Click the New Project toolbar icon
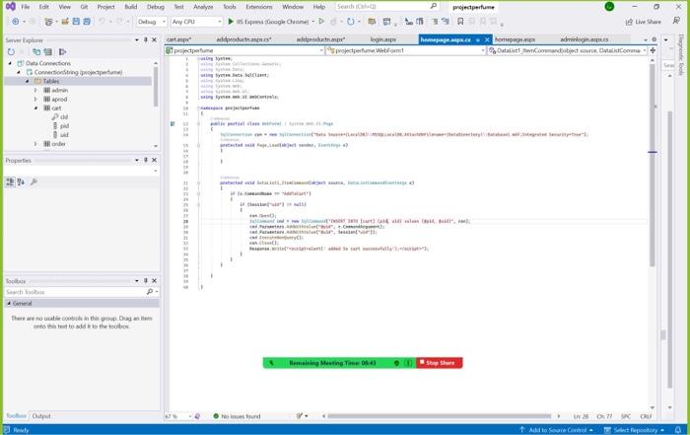Viewport: 690px width, 435px height. pos(48,21)
